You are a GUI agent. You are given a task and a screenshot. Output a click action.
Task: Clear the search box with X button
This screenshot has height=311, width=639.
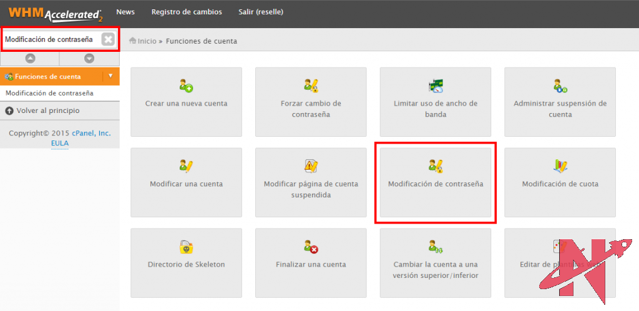pyautogui.click(x=108, y=39)
